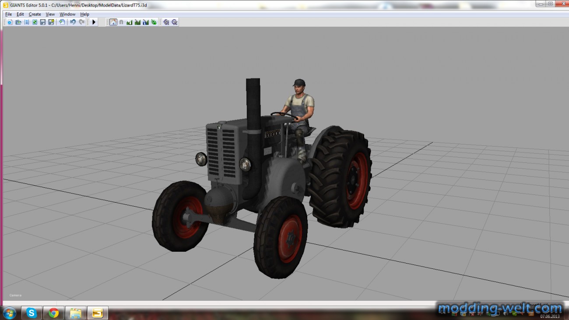Screen dimensions: 569x320
Task: Click the horseshoe magnet toolbar icon
Action: coord(121,22)
